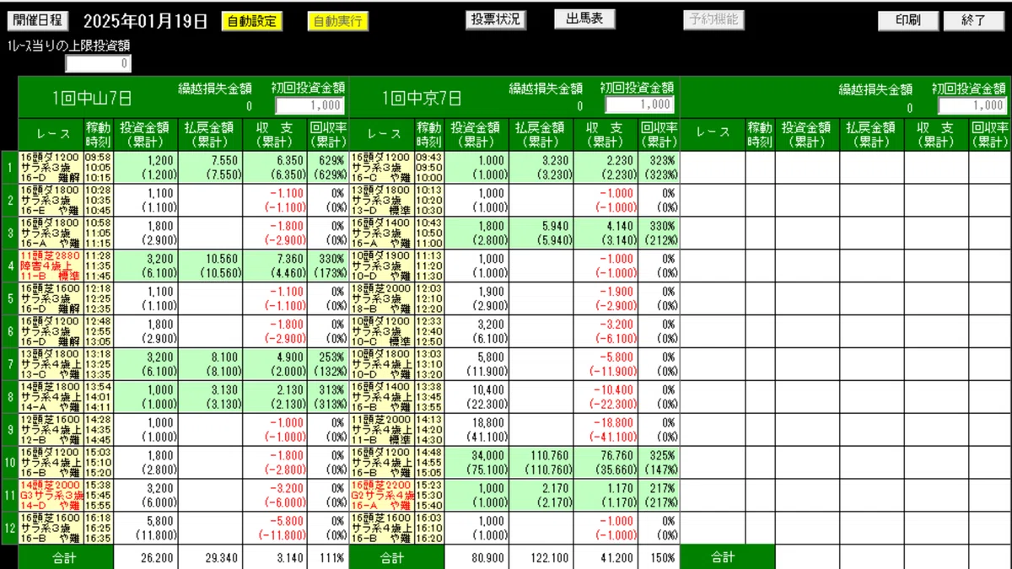
Task: Start the yellow 自動実行 auto-run button
Action: (337, 21)
